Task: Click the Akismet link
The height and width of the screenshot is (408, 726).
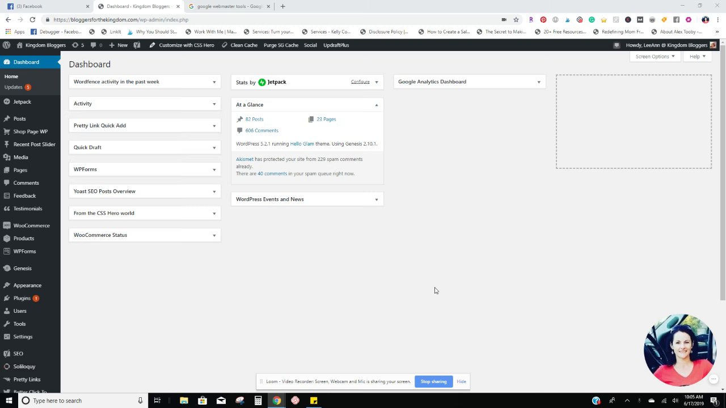Action: tap(244, 159)
